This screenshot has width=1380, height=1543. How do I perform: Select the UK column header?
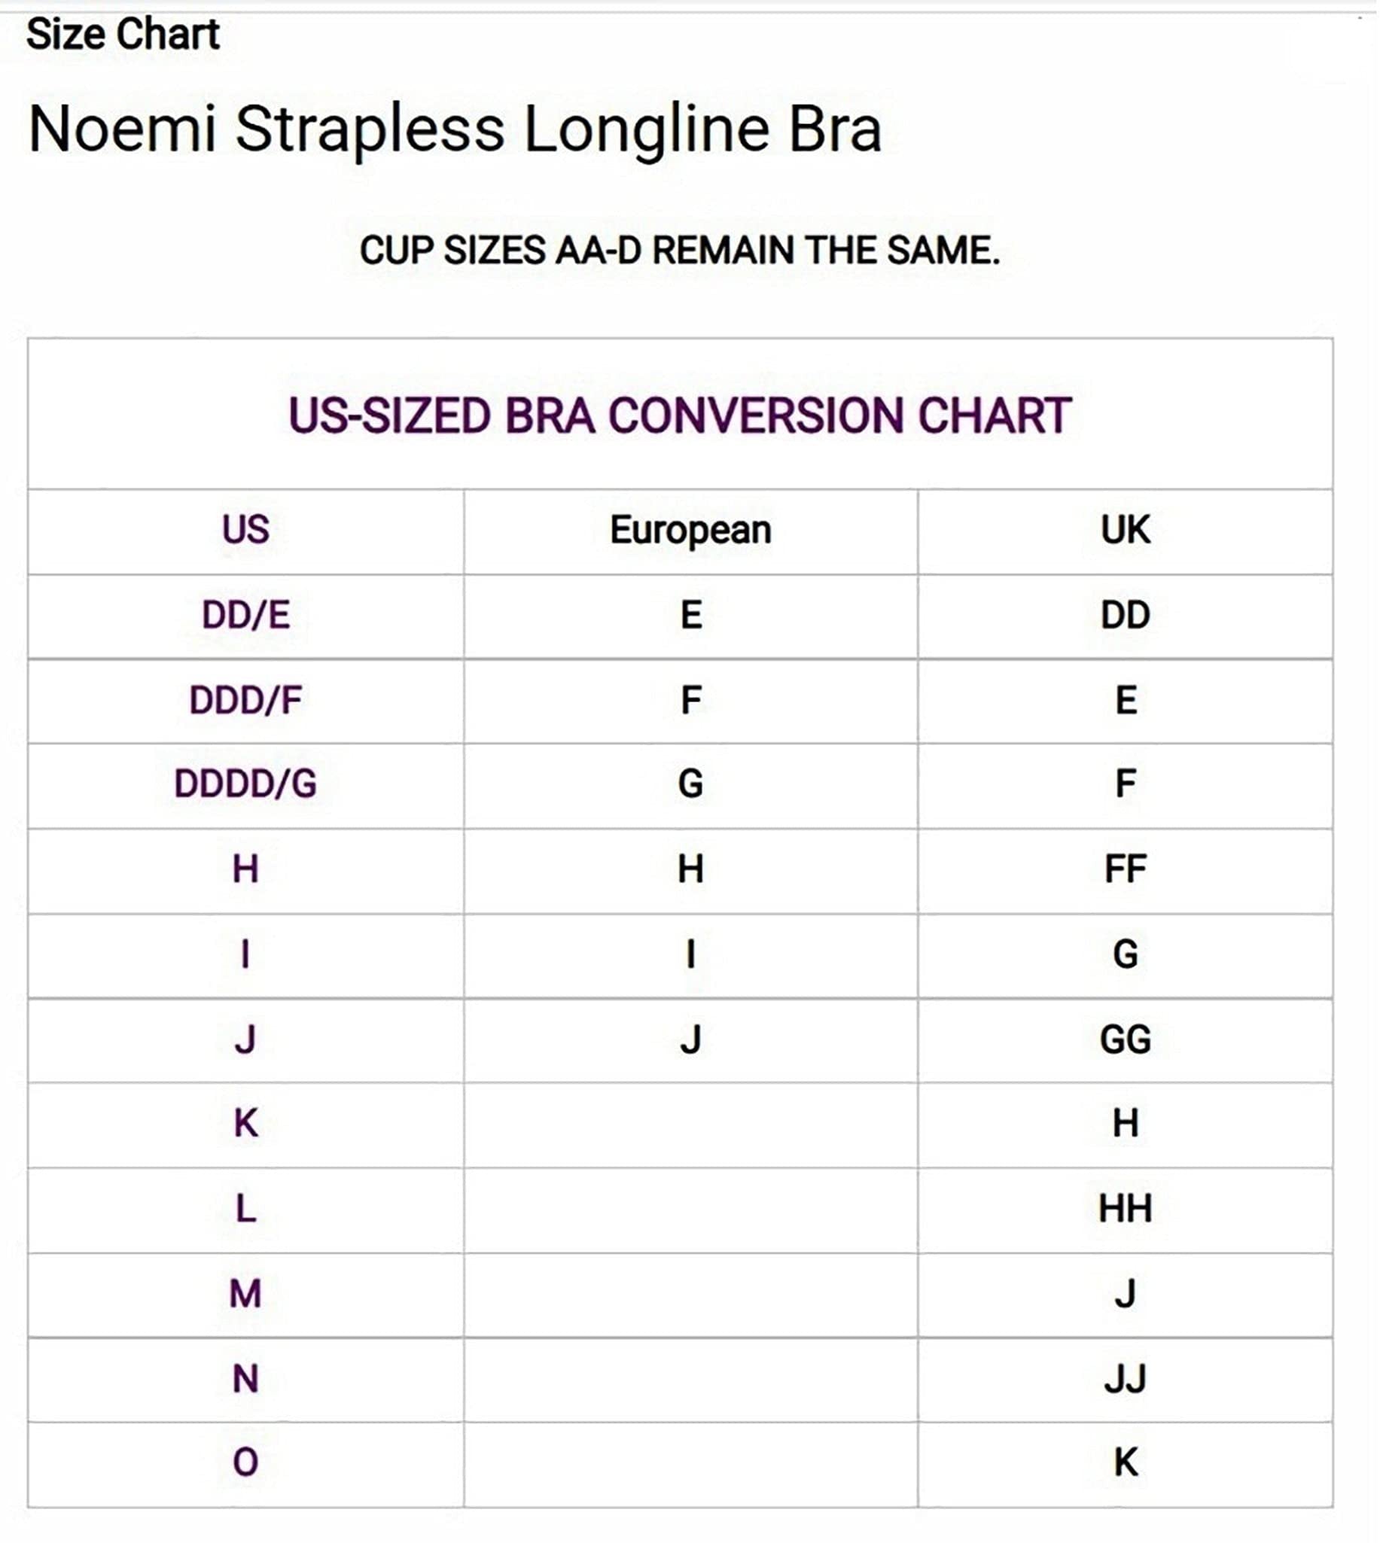click(1126, 530)
